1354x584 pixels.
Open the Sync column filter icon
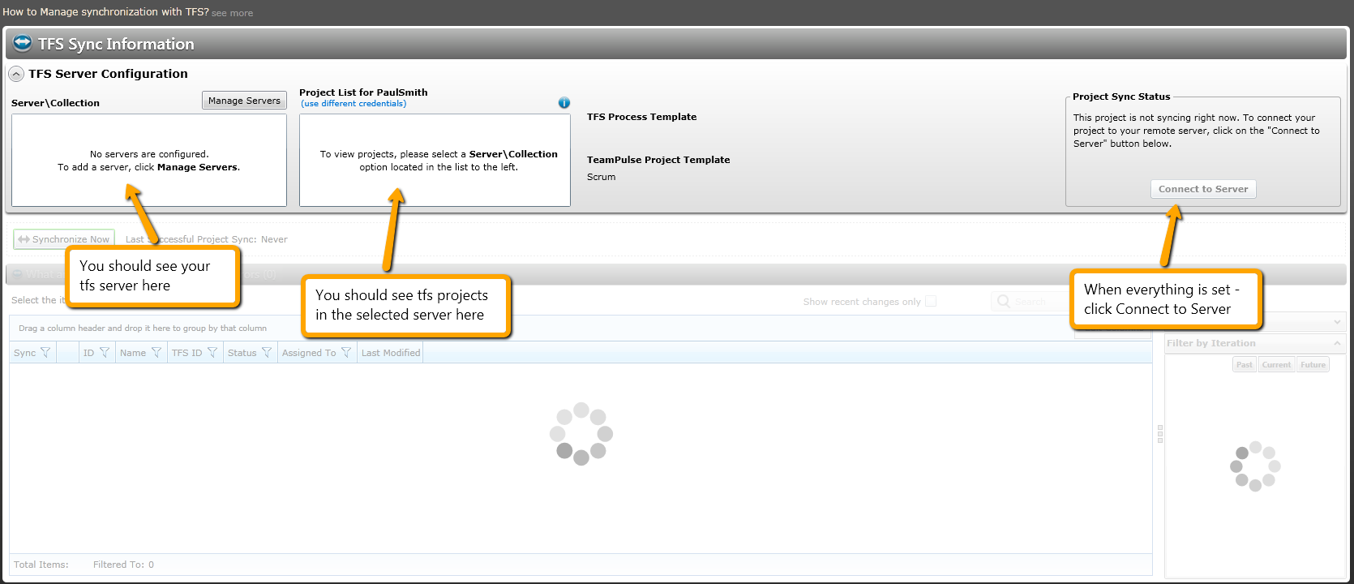tap(45, 353)
